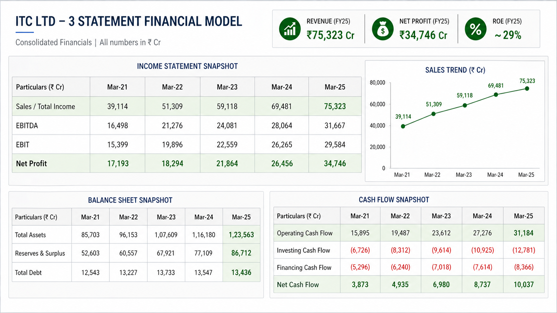
Task: Click the Cash Flow Snapshot heading
Action: pyautogui.click(x=394, y=200)
